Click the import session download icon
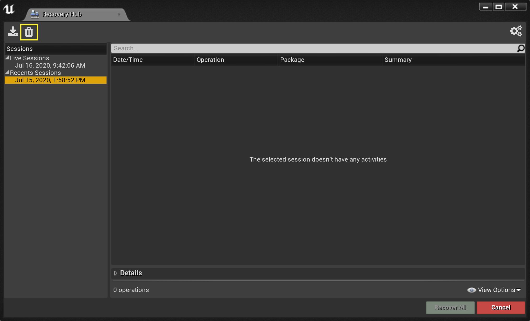 (13, 32)
